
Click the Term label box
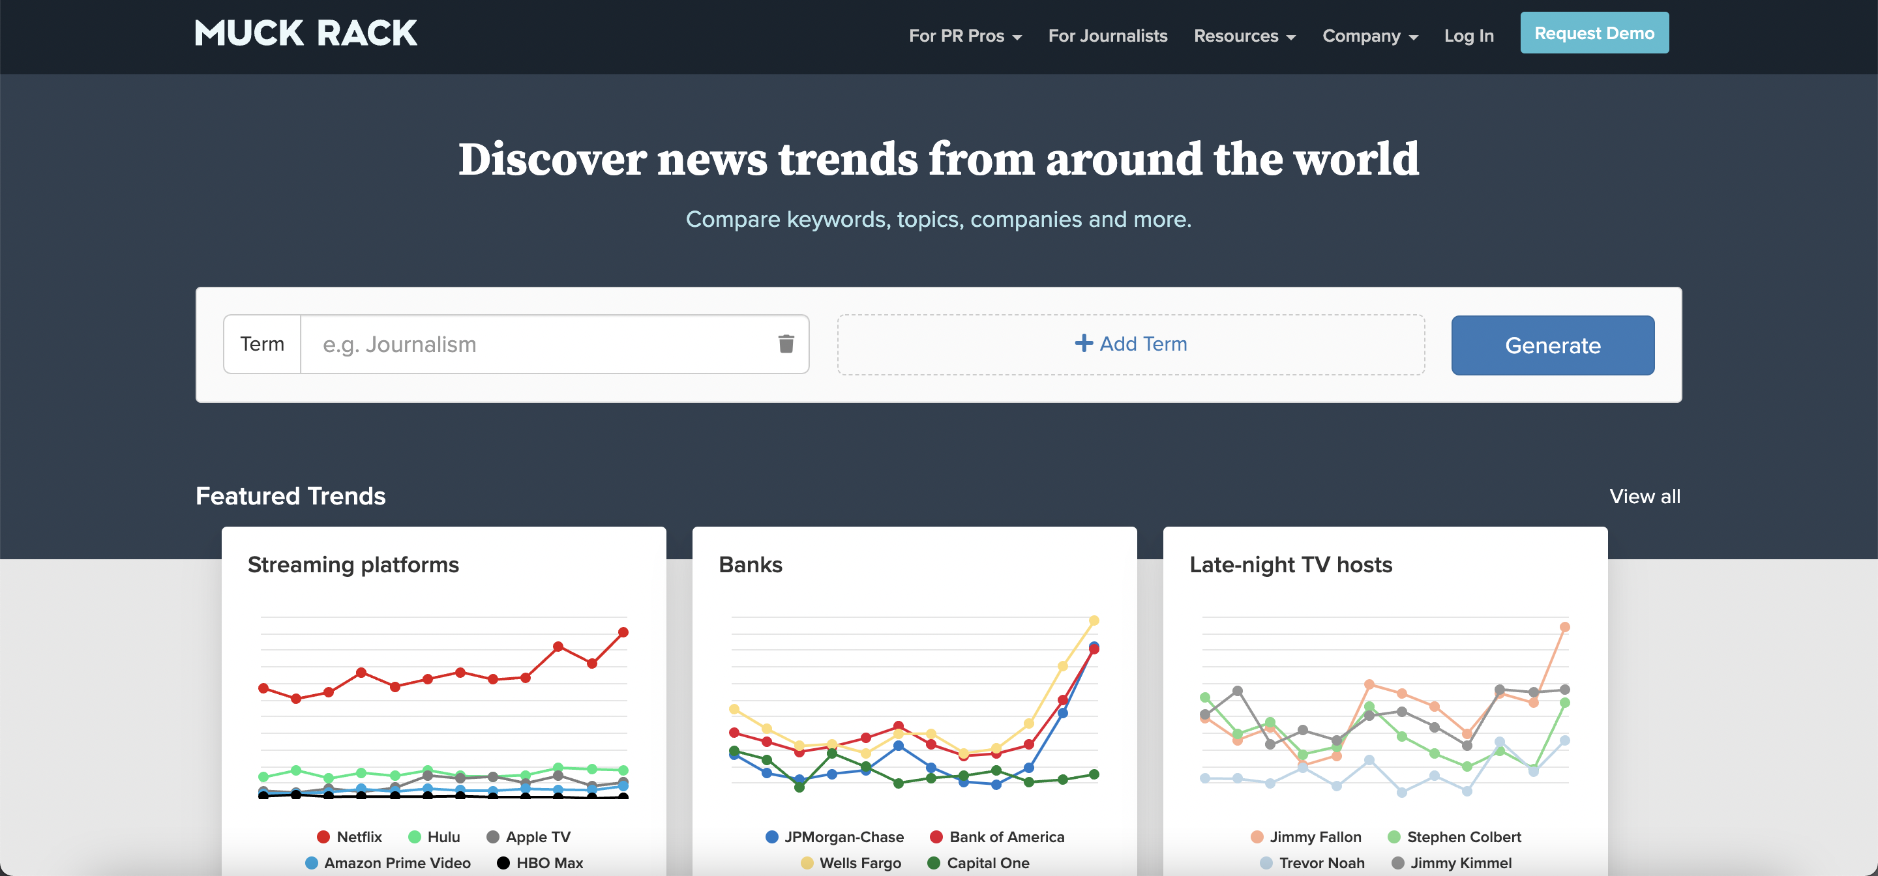click(262, 344)
